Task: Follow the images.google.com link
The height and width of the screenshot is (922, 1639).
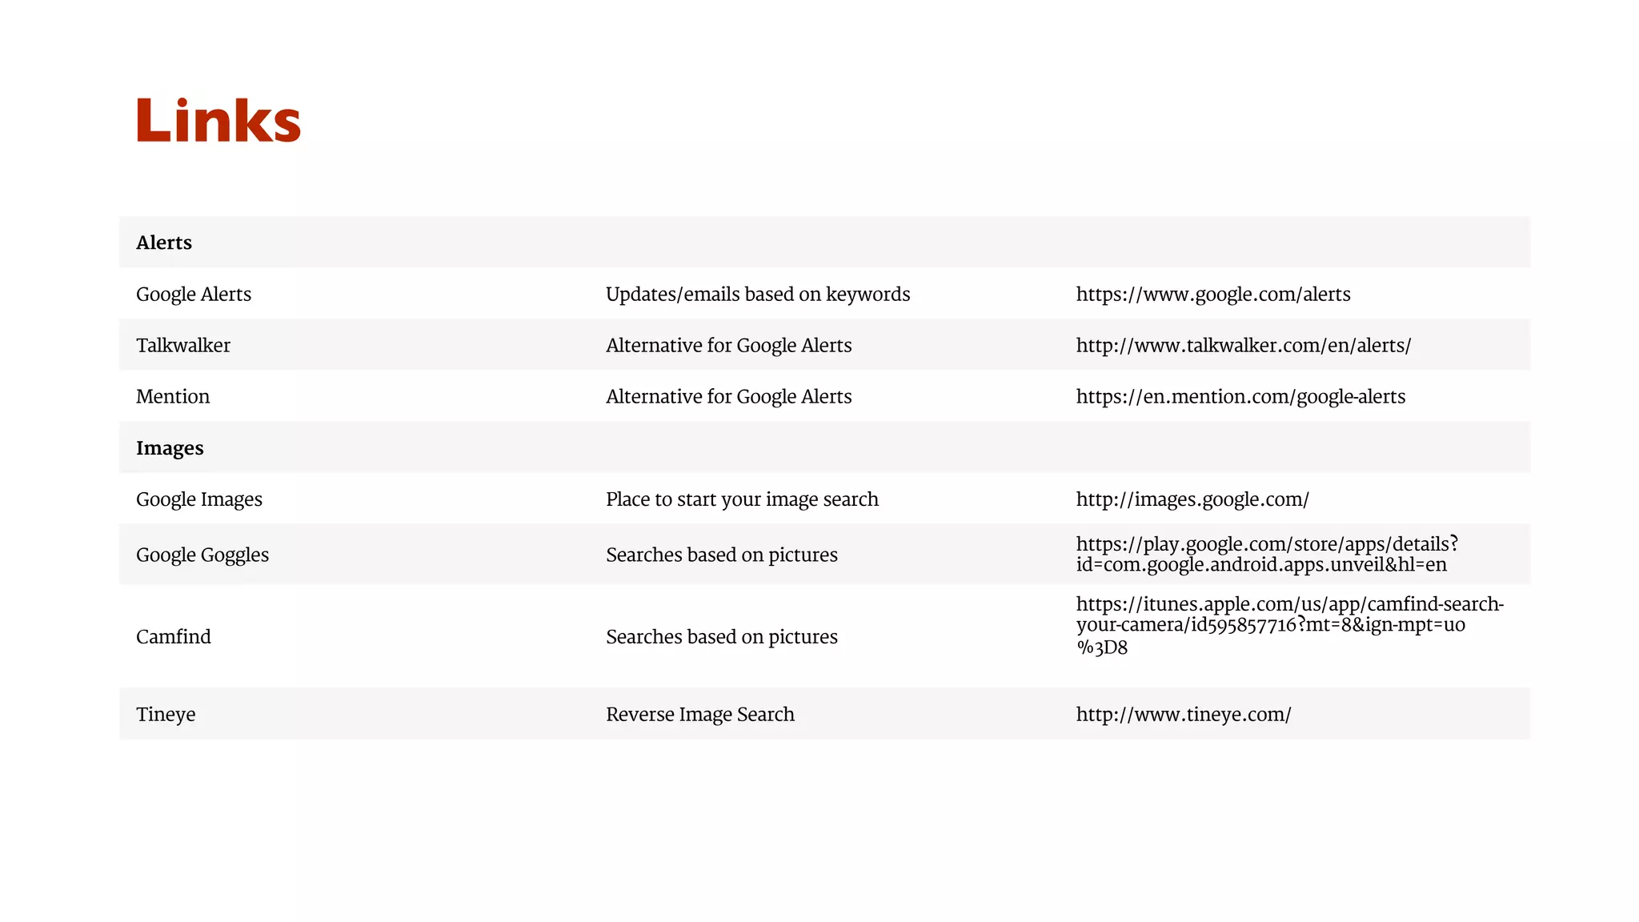Action: [1192, 499]
